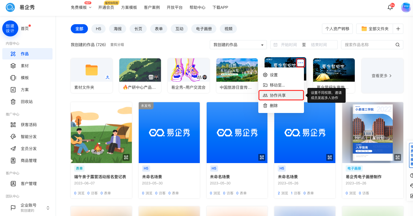Open 全员分发 in the sidebar

click(27, 149)
